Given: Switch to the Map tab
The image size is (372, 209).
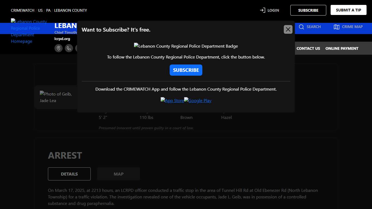Looking at the screenshot, I should coord(118,174).
